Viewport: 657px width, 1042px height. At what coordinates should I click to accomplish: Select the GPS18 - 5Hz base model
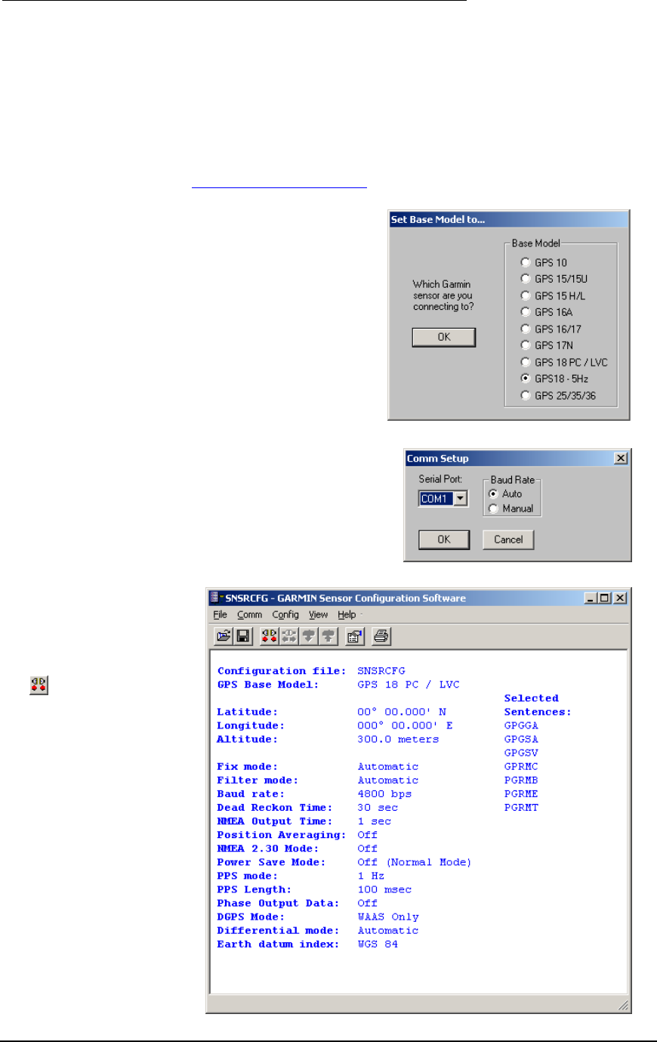(526, 379)
